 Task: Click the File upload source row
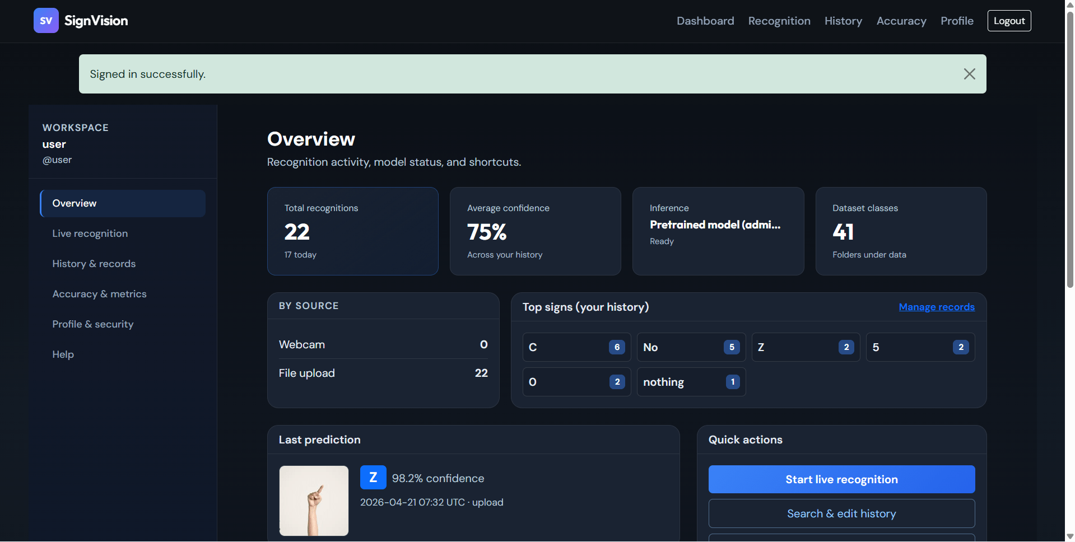pos(383,373)
